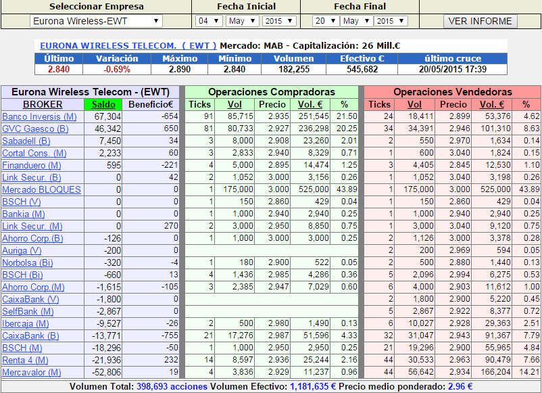Sort sell operations by Vol header
542x393 pixels.
[x=414, y=104]
